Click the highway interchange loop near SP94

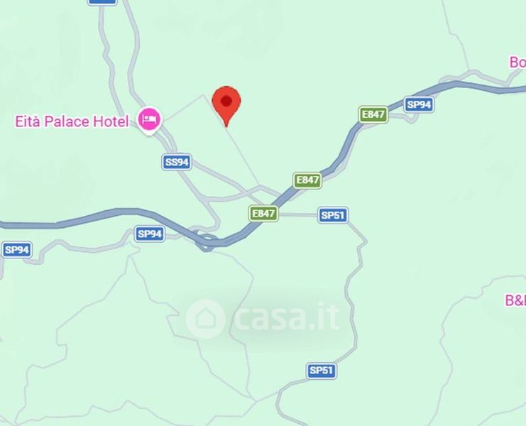pos(205,241)
